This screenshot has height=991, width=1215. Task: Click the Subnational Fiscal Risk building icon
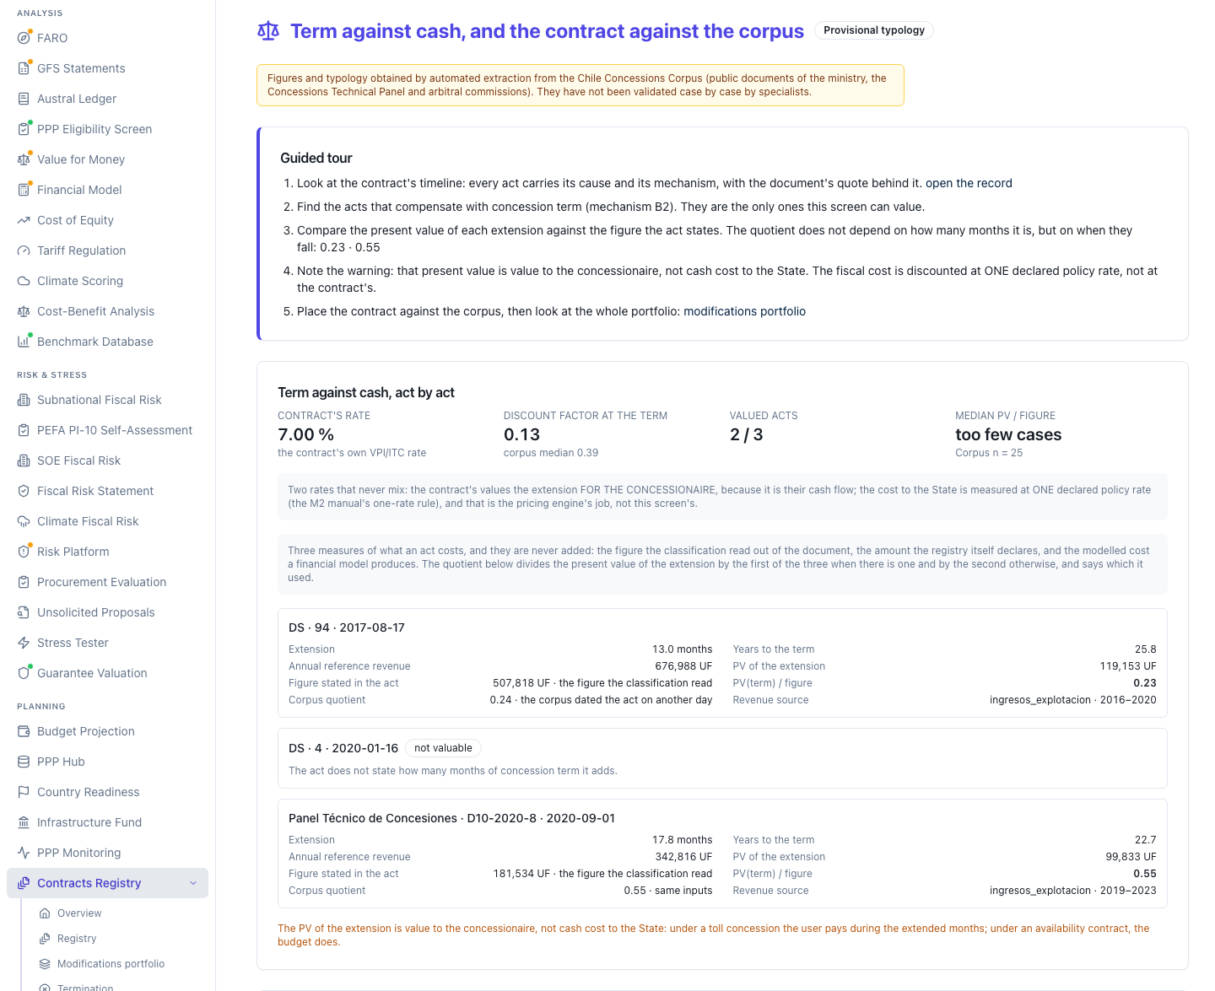click(24, 400)
